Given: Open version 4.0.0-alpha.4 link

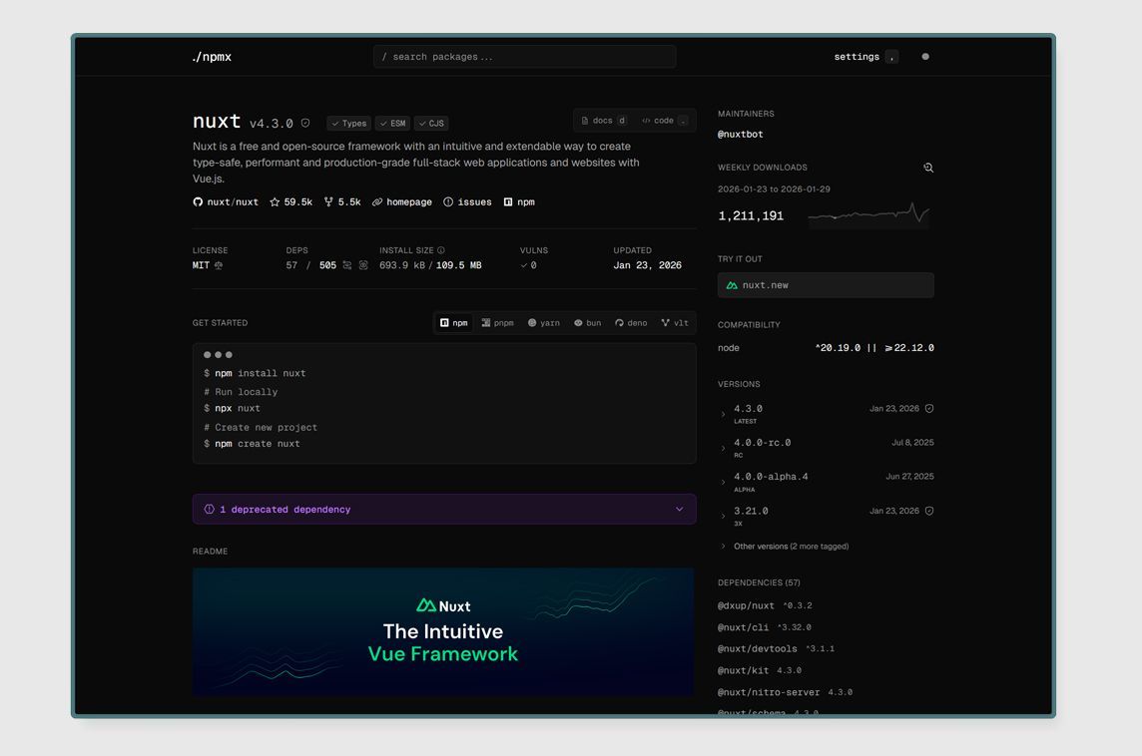Looking at the screenshot, I should click(x=771, y=477).
